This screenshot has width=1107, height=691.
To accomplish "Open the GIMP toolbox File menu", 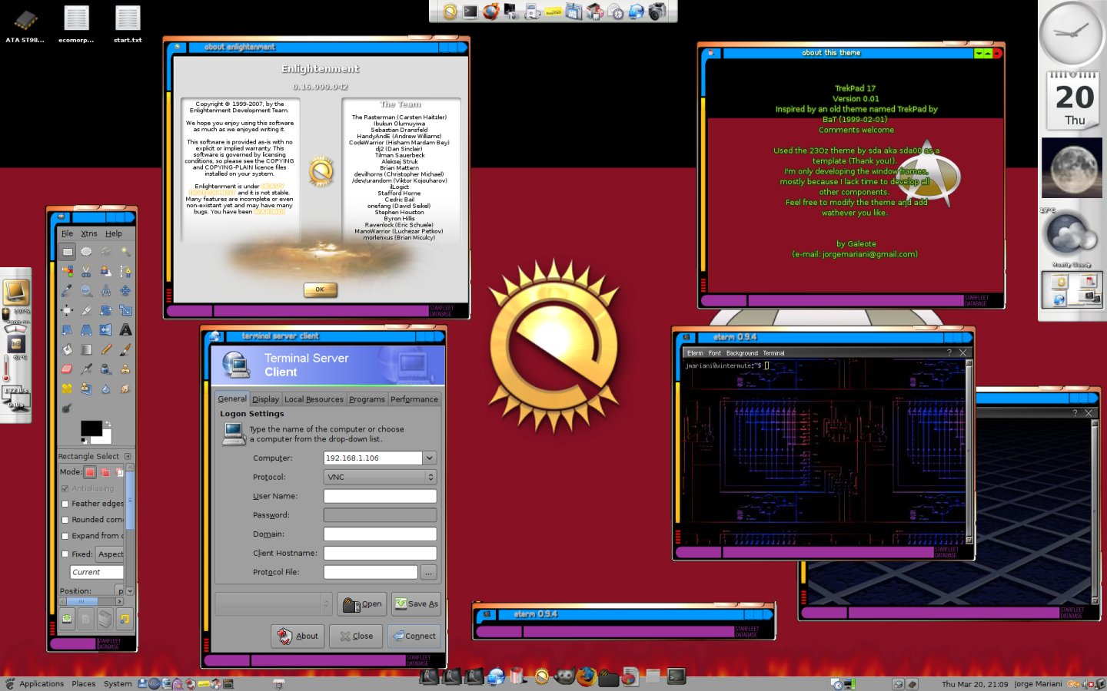I will [x=68, y=233].
